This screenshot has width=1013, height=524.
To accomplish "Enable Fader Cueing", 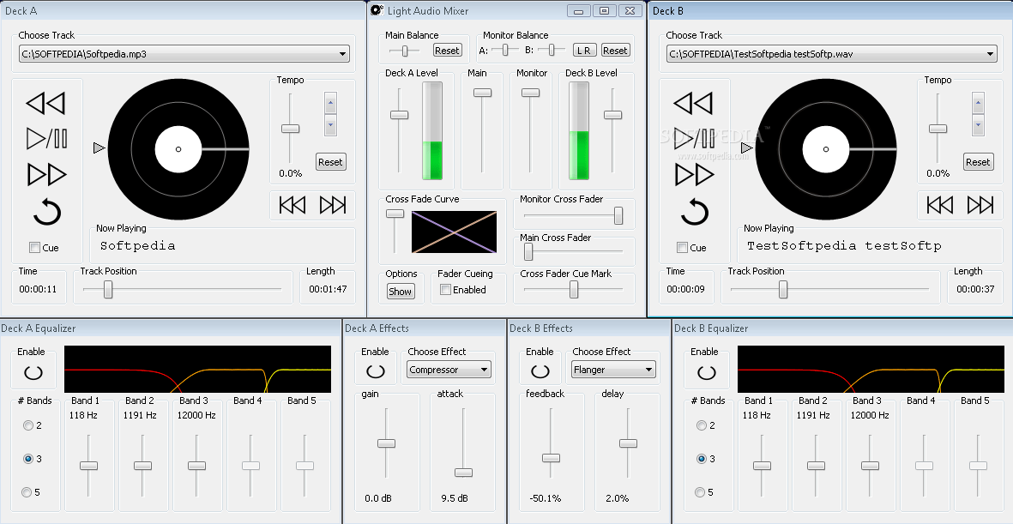I will pos(443,290).
